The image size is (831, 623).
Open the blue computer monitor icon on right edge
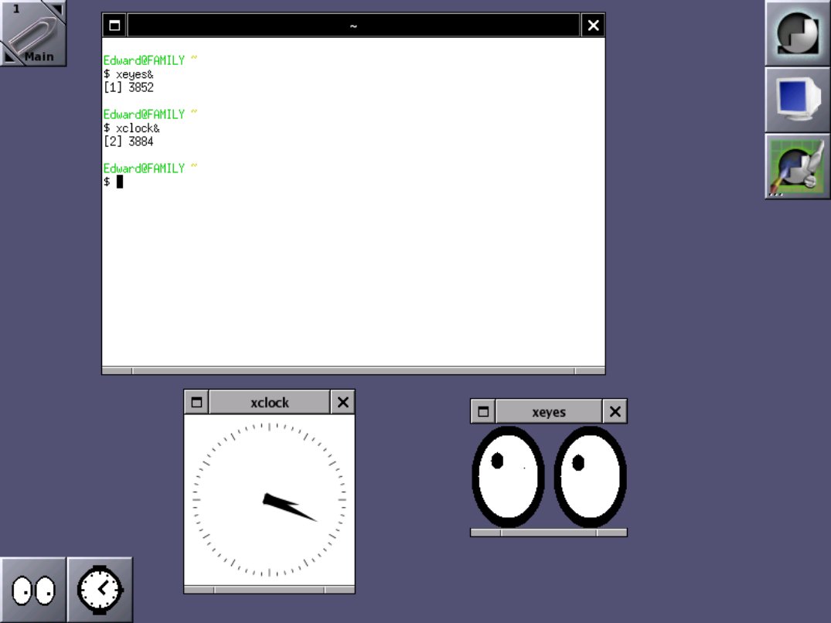[796, 99]
